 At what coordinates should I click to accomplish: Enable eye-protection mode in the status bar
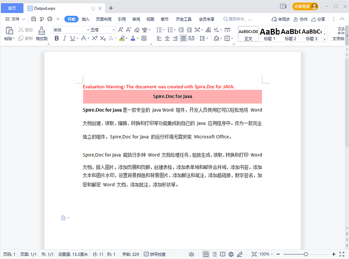(x=192, y=254)
